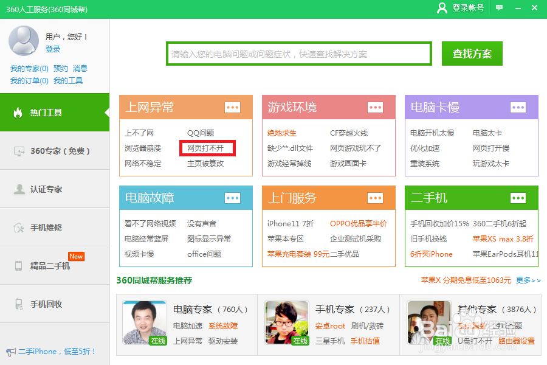Screen dimensions: 547x365
Task: Click 登录帐号 text in title bar
Action: [x=468, y=8]
